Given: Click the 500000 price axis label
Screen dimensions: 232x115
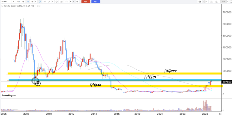Looking at the screenshot, I should pos(227,36).
